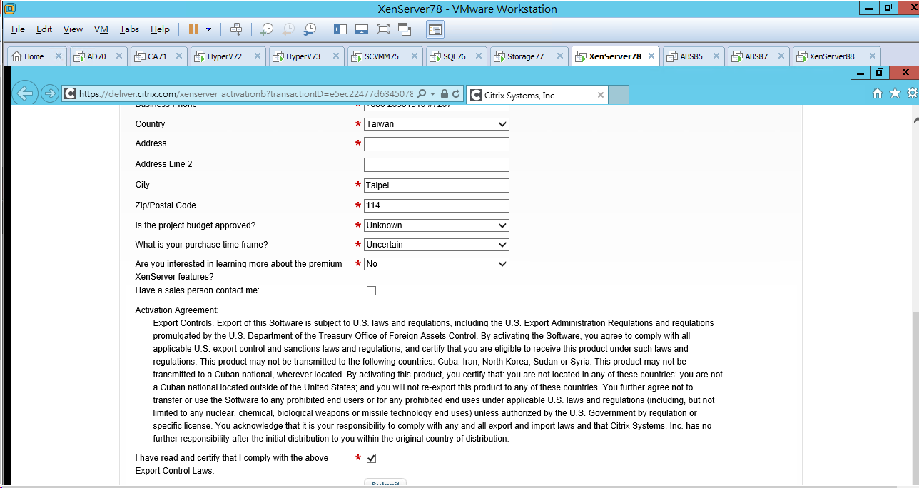Click the VMware pause virtual machine icon
This screenshot has height=488, width=919.
click(193, 29)
